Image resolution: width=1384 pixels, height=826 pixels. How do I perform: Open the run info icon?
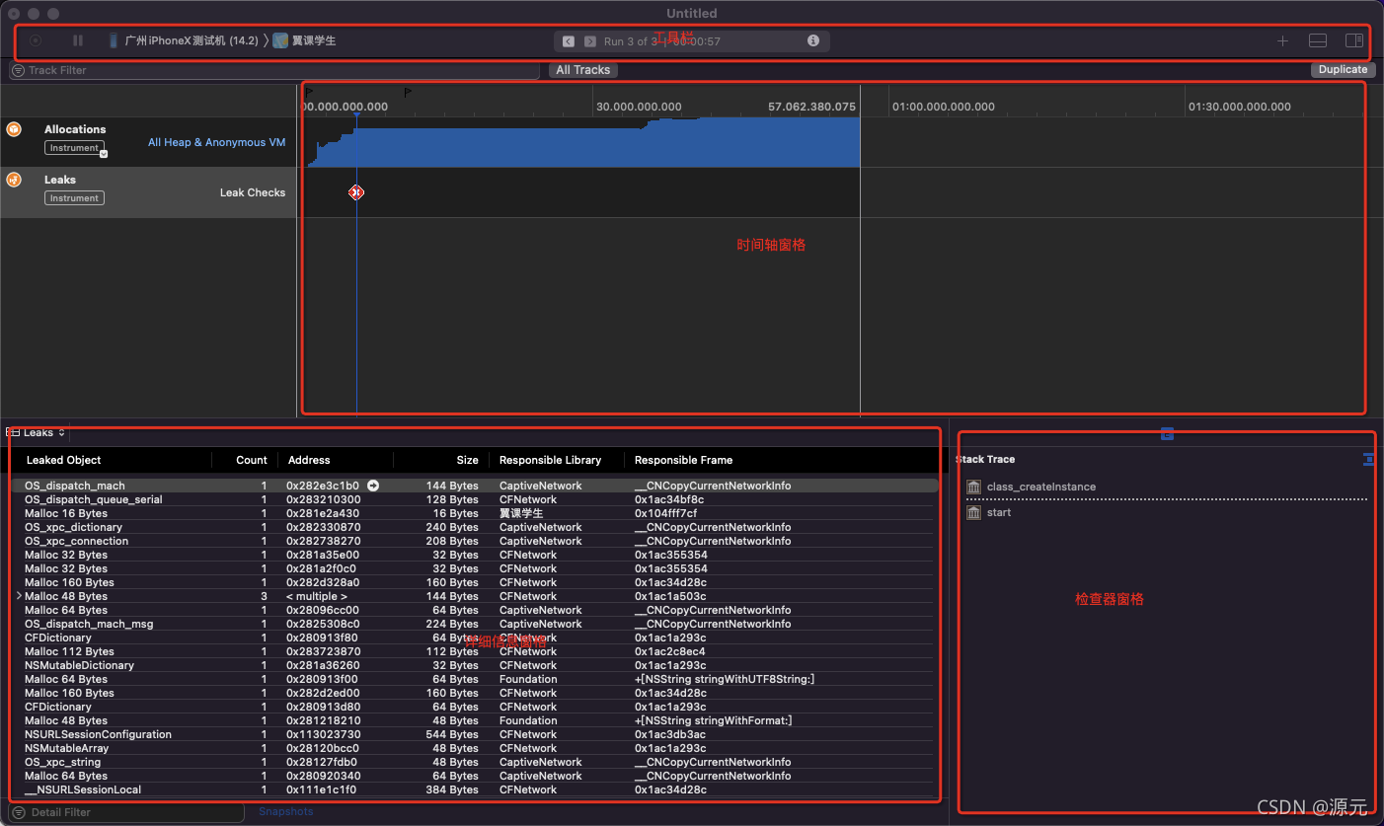click(x=813, y=40)
